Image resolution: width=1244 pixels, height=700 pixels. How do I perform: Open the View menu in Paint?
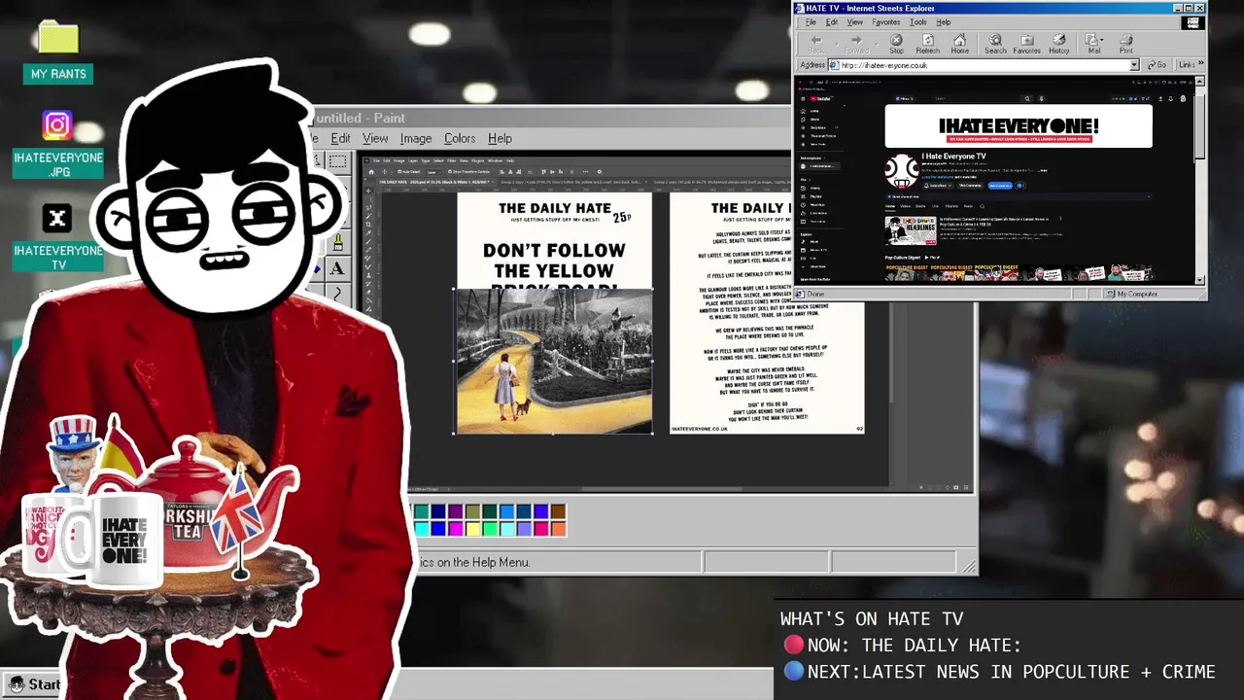(x=375, y=138)
